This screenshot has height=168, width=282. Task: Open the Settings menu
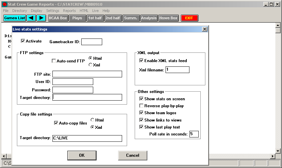click(53, 11)
